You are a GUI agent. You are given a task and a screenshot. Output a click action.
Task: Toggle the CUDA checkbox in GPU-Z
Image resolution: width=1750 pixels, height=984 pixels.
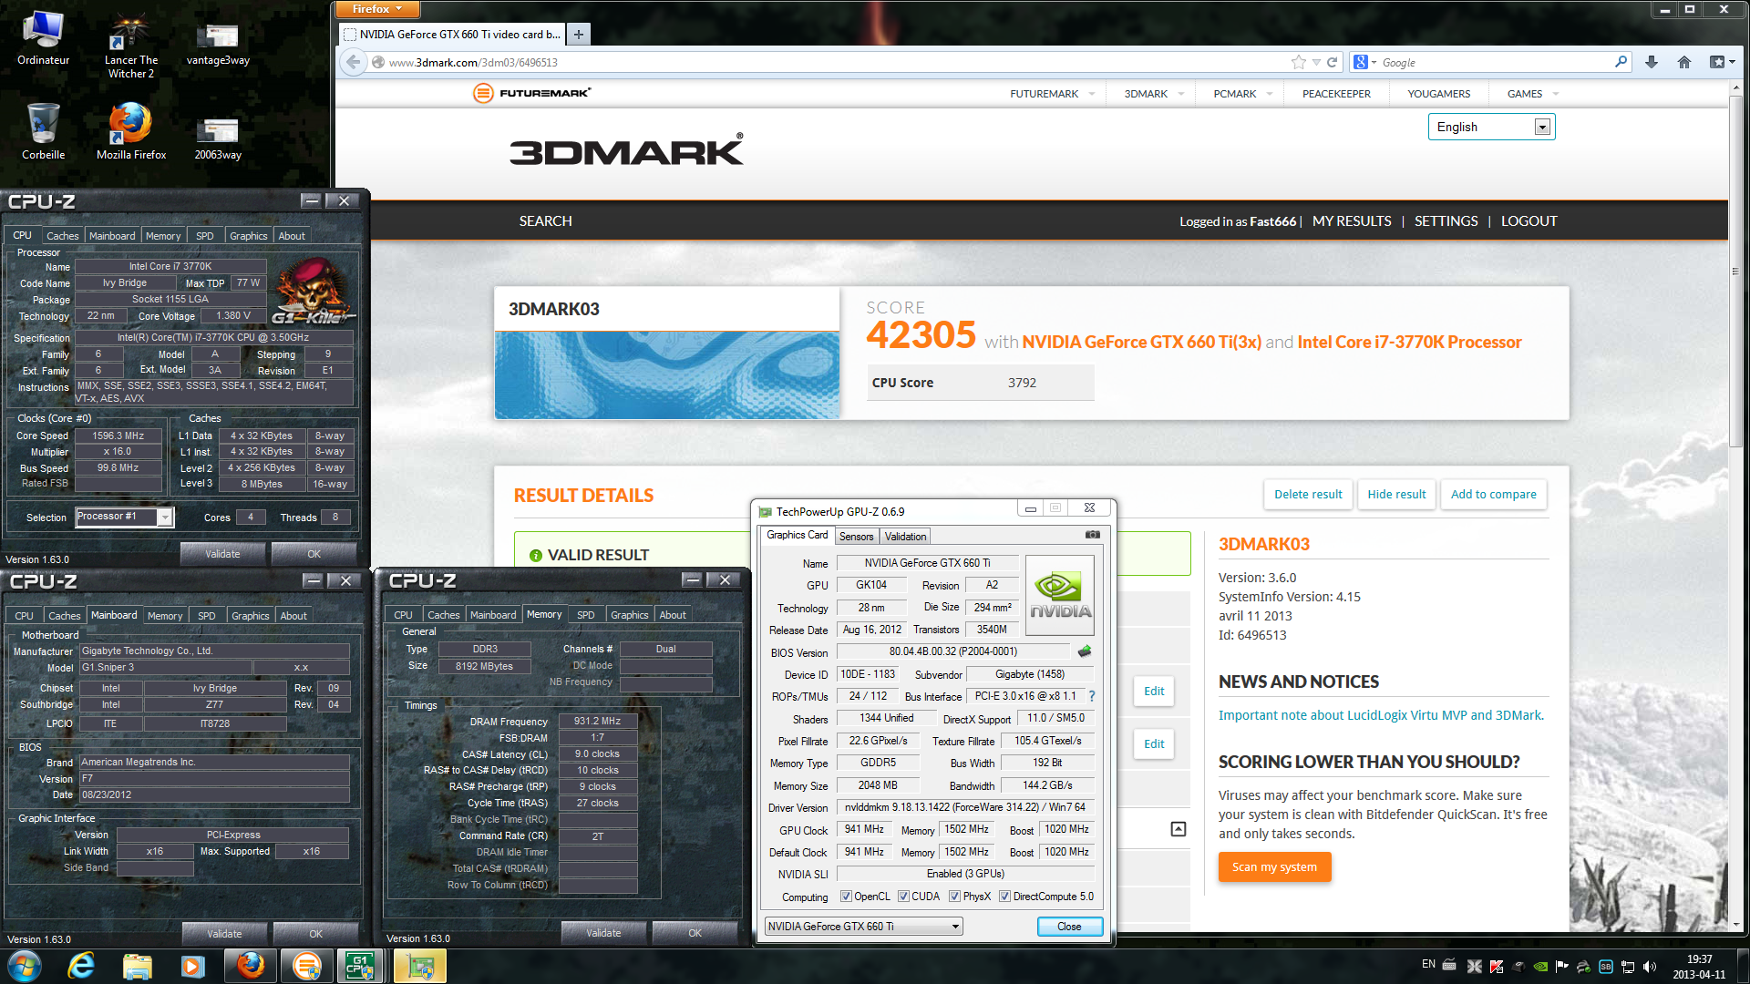click(902, 896)
